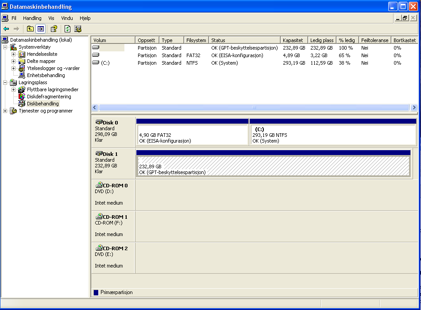Select the 293,19 GB NTFS (C:) partition block

[332, 135]
